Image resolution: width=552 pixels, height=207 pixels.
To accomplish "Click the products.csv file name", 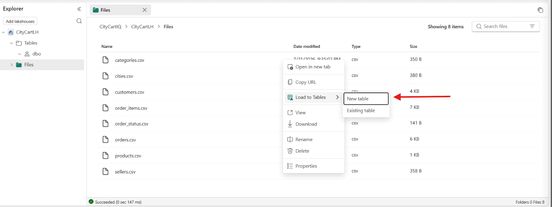I will [x=128, y=156].
